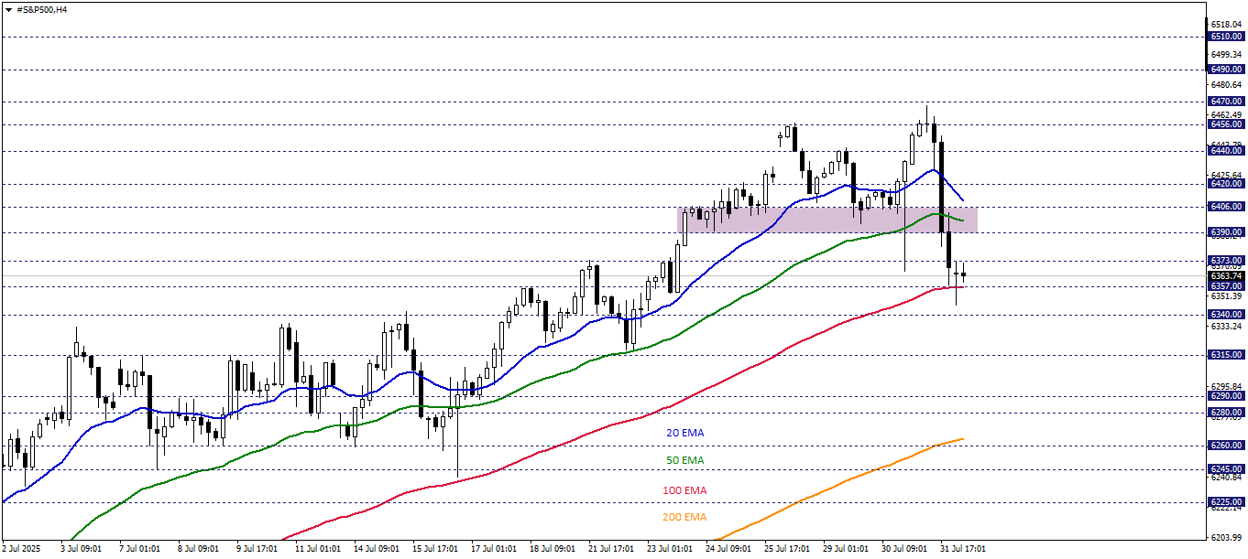Select the 6290.00 price level label
Image resolution: width=1248 pixels, height=559 pixels.
click(1226, 395)
